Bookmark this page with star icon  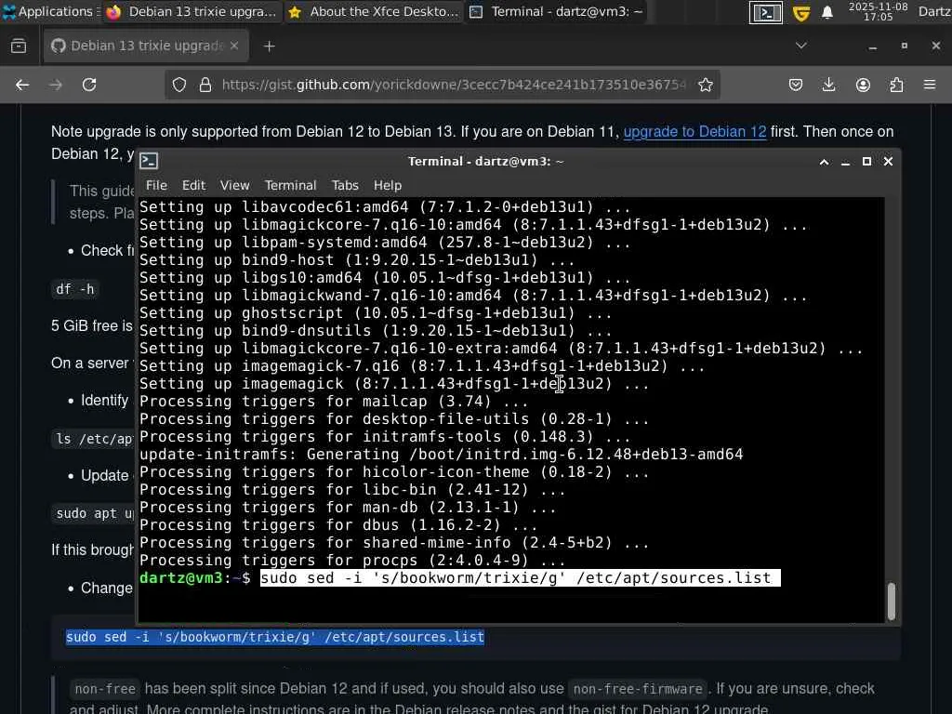(706, 85)
